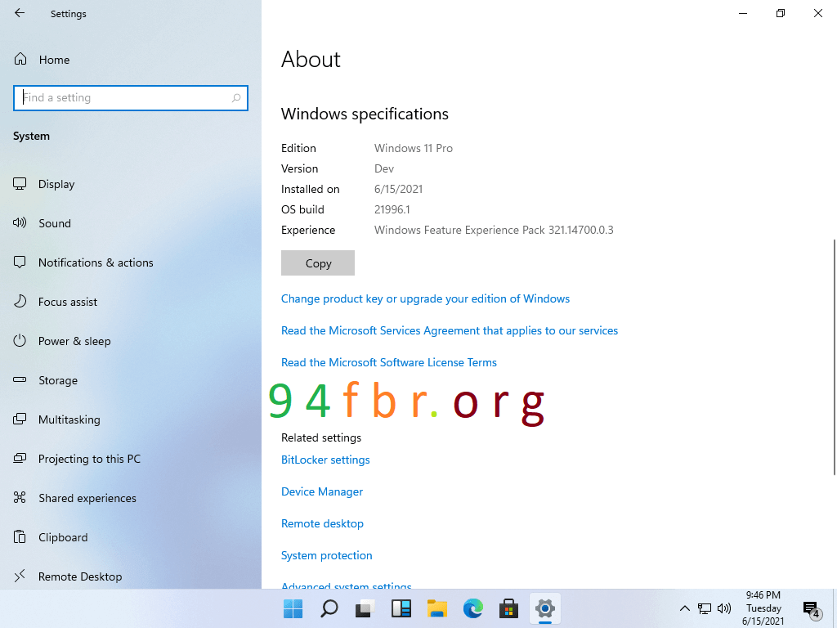Select Projecting to this PC
Viewport: 837px width, 628px height.
pos(89,459)
